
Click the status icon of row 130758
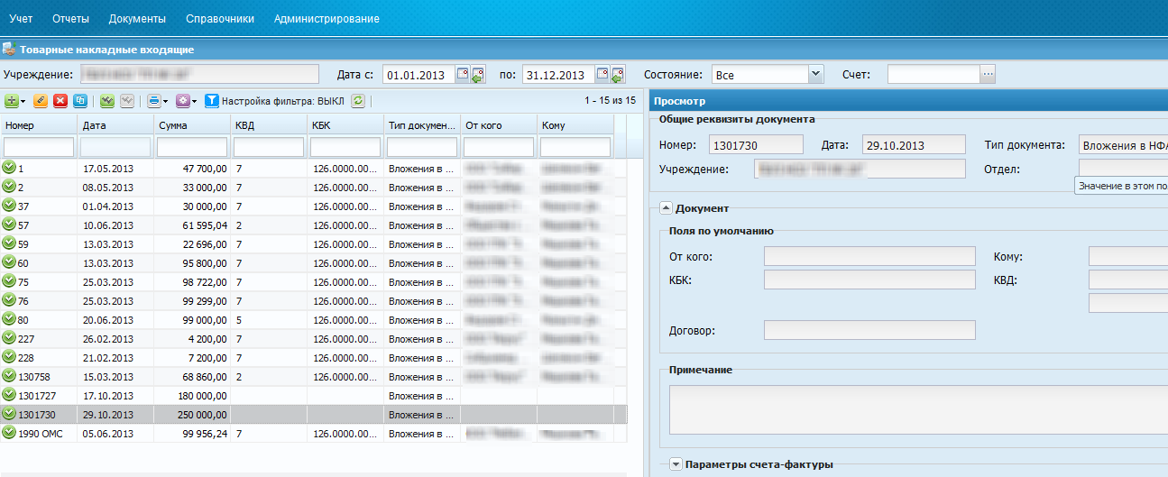click(9, 376)
